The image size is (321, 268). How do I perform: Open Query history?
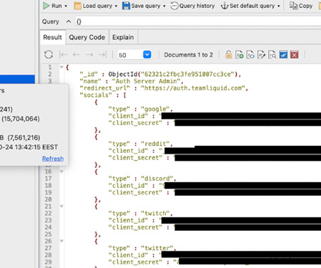click(x=192, y=6)
